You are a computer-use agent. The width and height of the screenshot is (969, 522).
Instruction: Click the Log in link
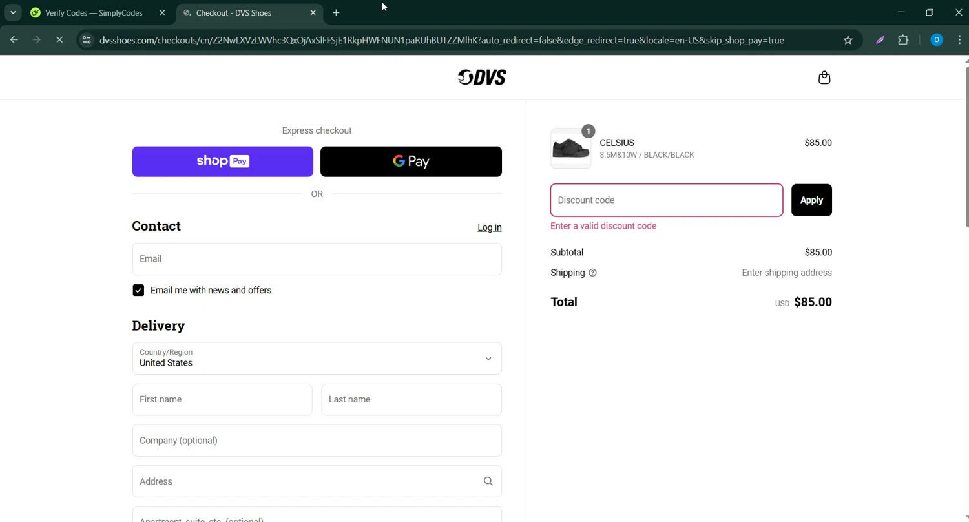[x=490, y=227]
